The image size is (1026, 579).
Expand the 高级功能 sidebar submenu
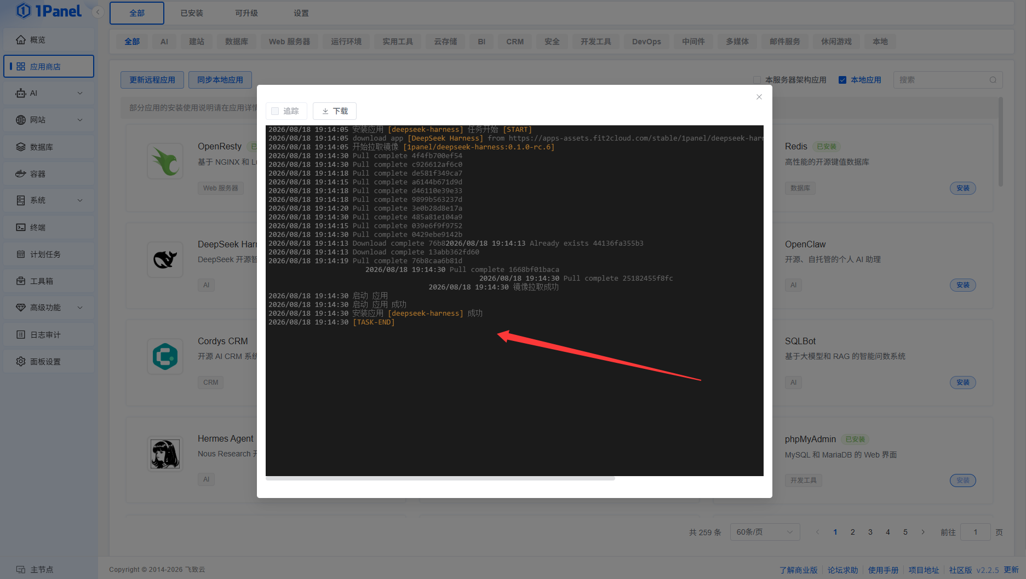coord(80,308)
